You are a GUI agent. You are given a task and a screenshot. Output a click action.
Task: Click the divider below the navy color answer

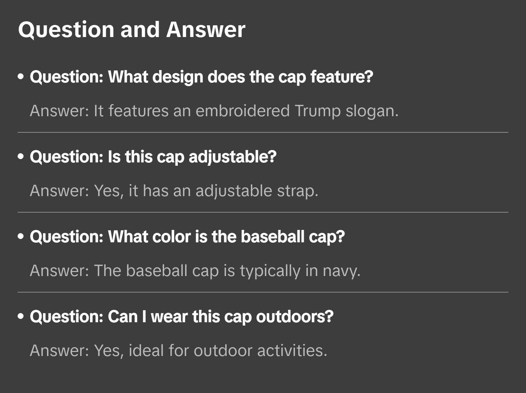click(x=263, y=292)
